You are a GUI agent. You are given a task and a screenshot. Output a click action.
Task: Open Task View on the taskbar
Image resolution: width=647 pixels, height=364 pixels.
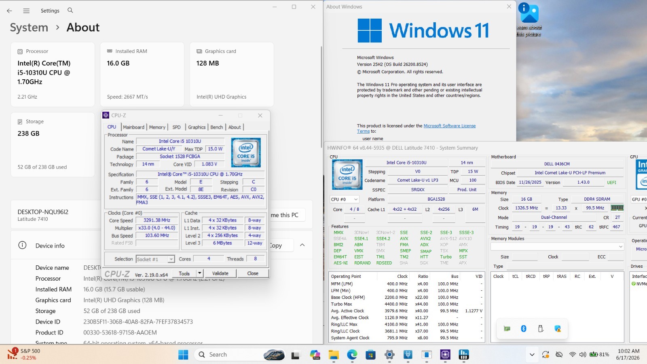click(296, 355)
